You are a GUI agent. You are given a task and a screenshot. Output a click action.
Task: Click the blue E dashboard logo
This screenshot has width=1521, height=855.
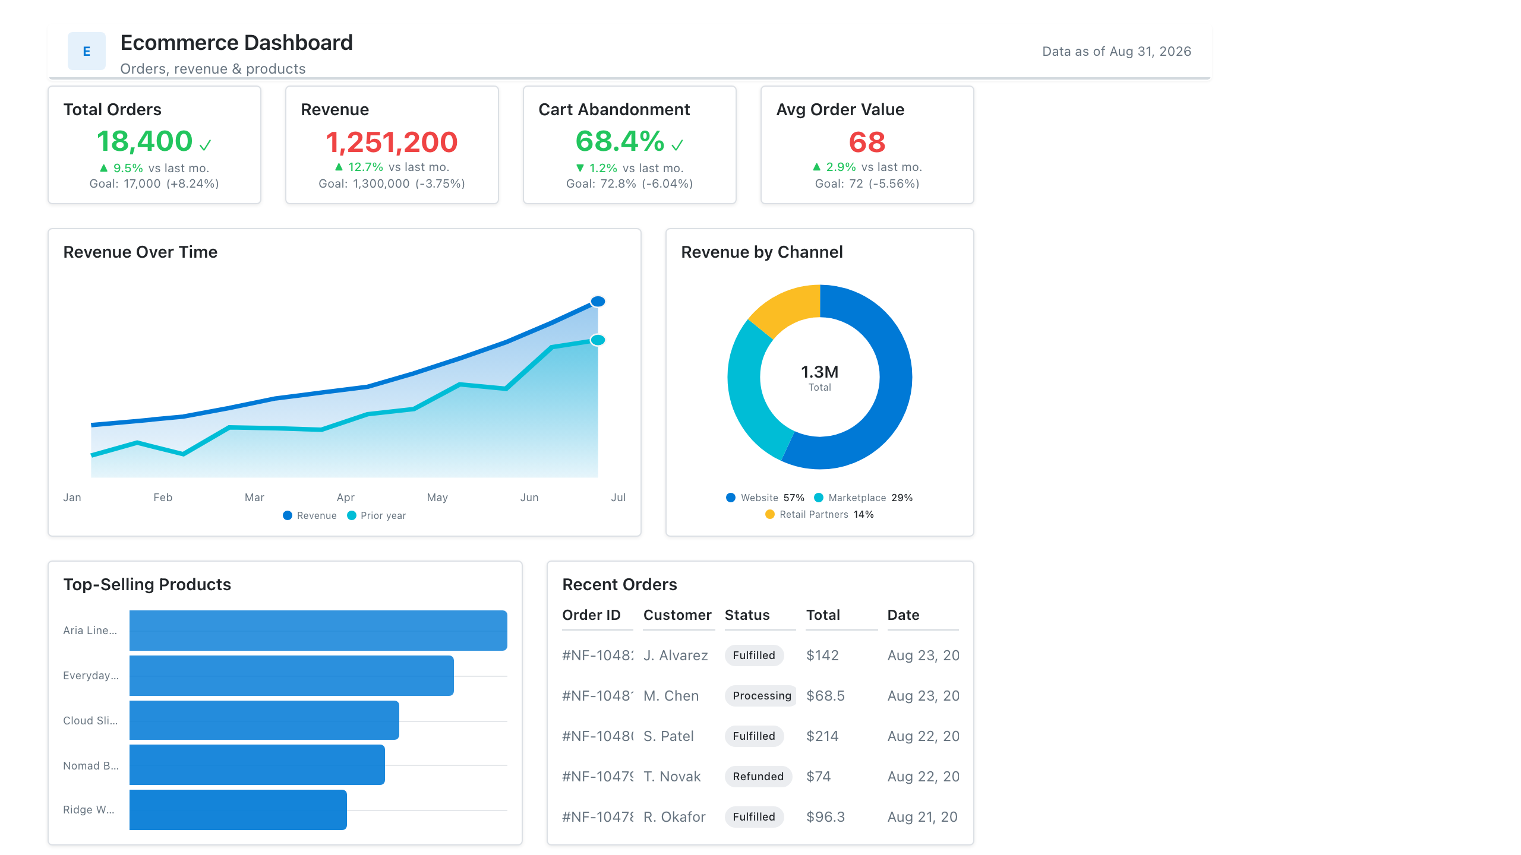pyautogui.click(x=87, y=51)
